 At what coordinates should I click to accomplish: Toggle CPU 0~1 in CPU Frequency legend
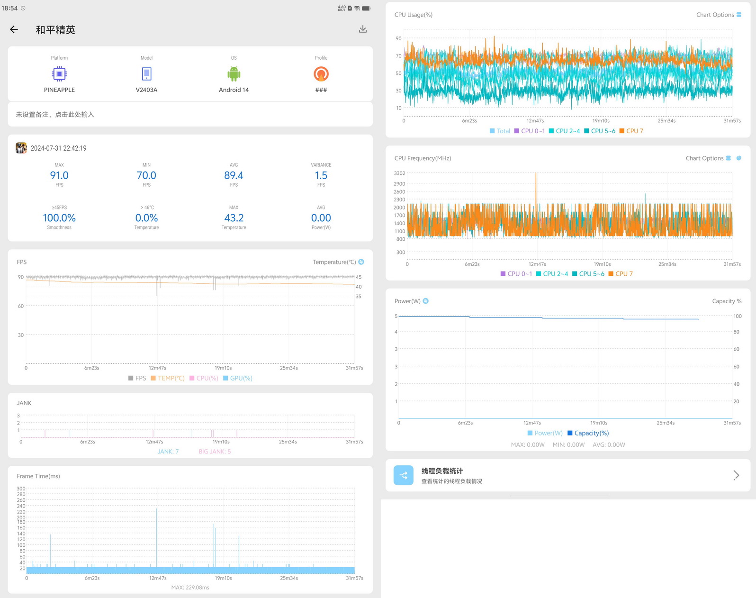tap(516, 274)
